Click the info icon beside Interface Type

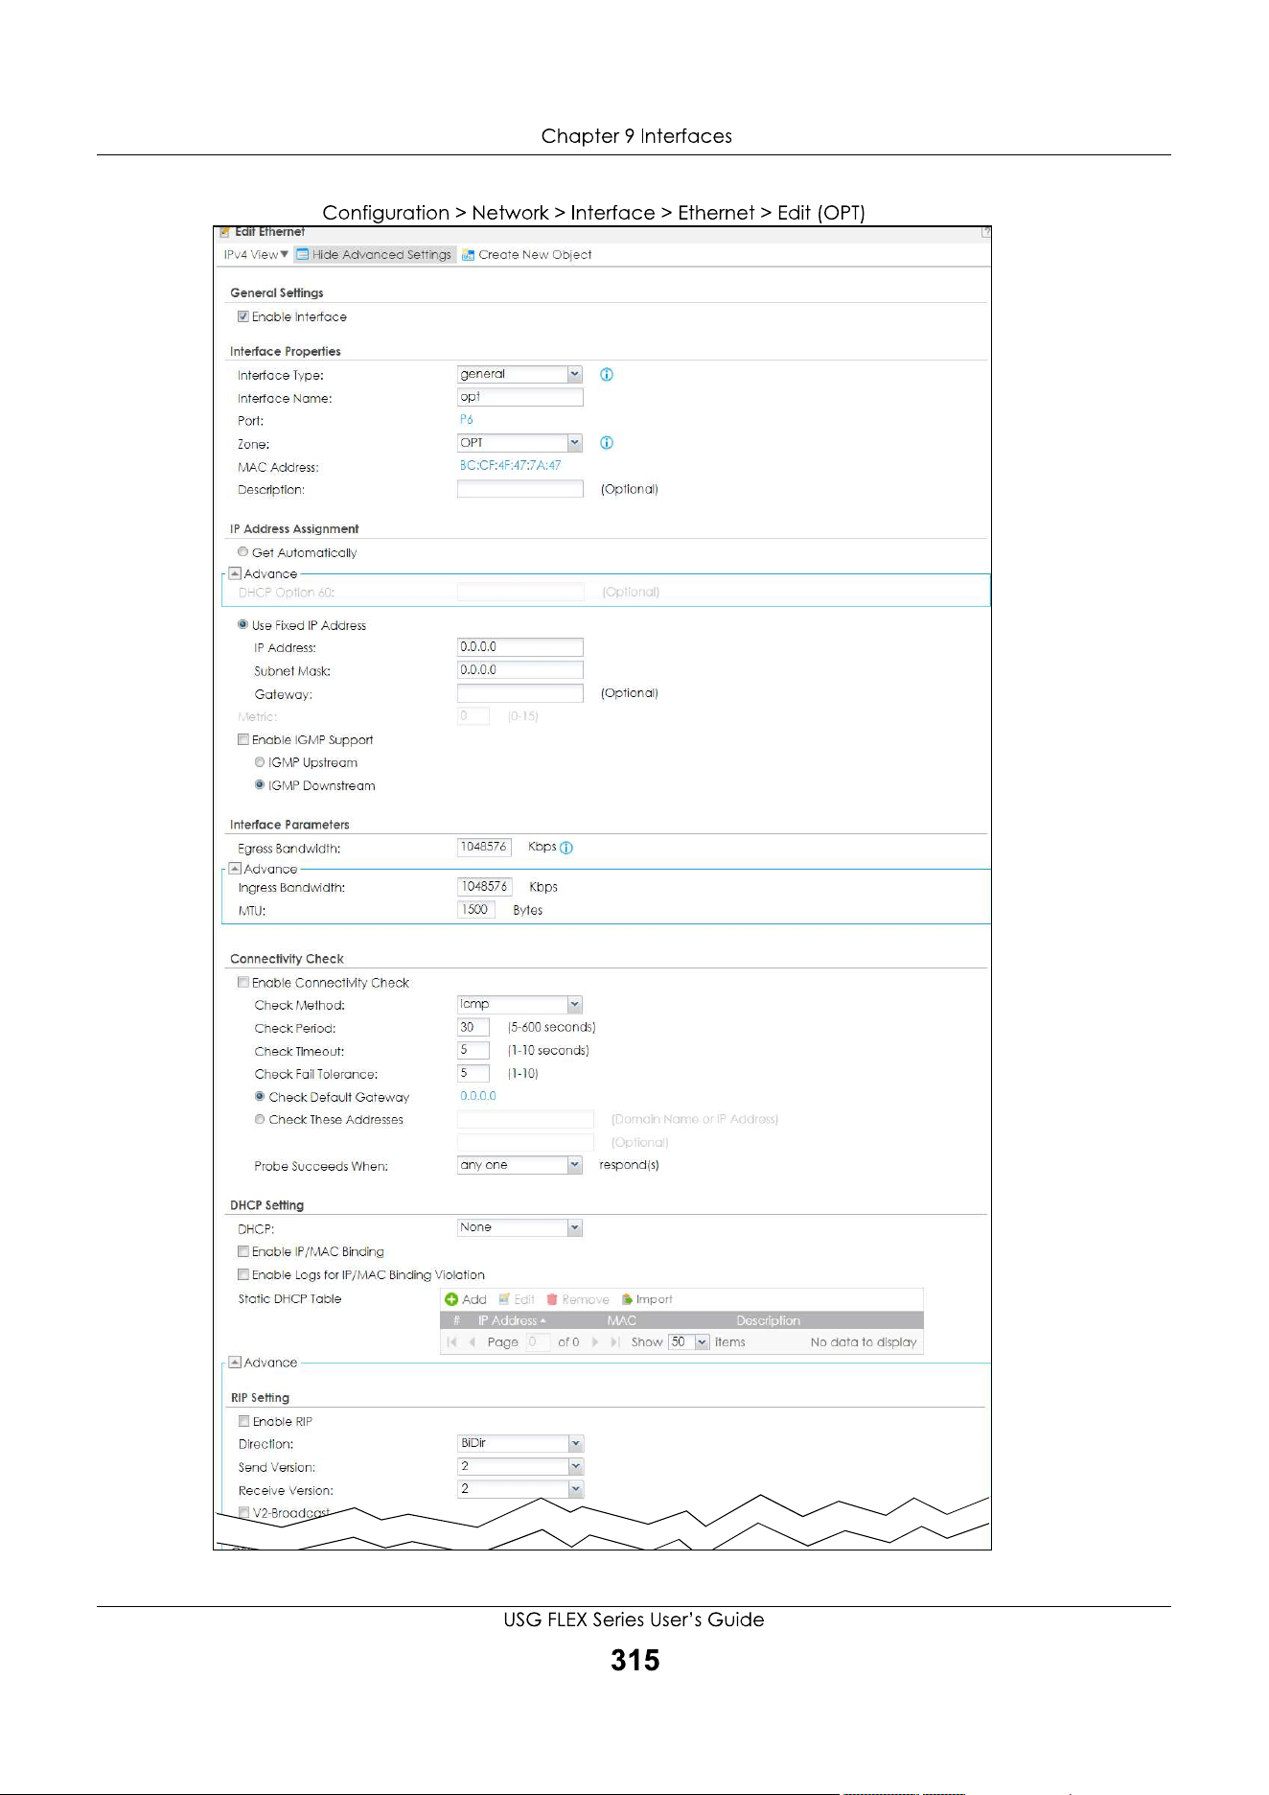coord(607,375)
